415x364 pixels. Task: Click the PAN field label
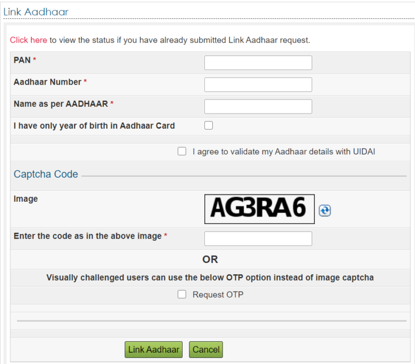point(22,60)
